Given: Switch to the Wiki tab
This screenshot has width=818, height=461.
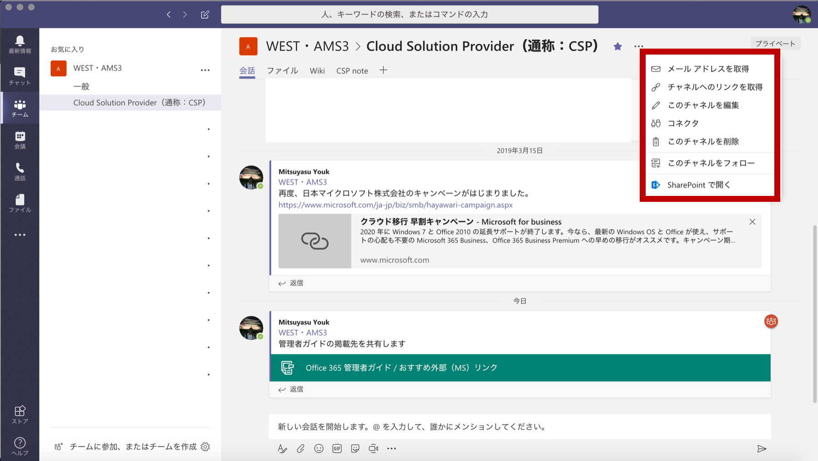Looking at the screenshot, I should tap(317, 70).
